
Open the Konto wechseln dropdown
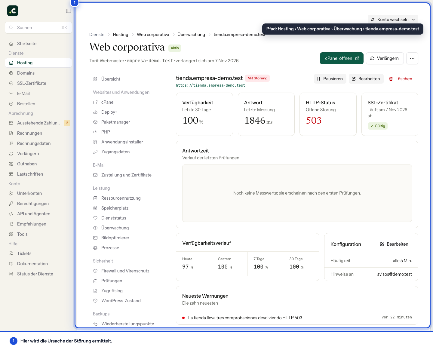393,20
